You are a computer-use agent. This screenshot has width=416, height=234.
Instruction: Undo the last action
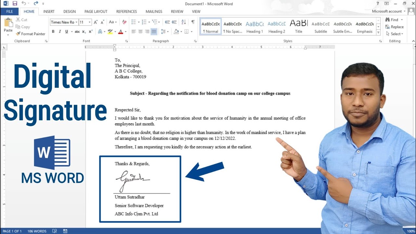coord(24,4)
